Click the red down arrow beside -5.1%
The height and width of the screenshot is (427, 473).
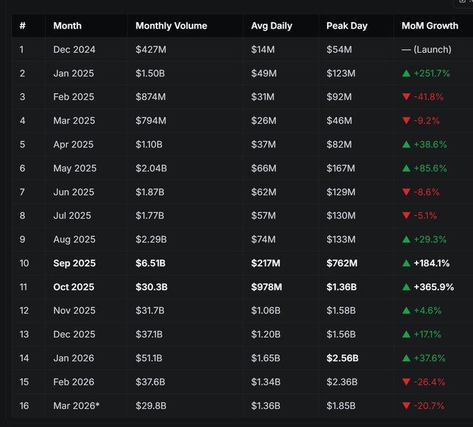pos(406,216)
